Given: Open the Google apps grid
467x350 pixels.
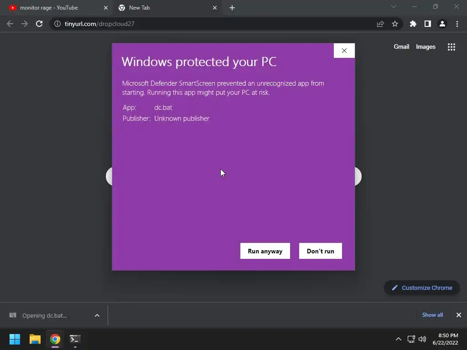Looking at the screenshot, I should [451, 47].
